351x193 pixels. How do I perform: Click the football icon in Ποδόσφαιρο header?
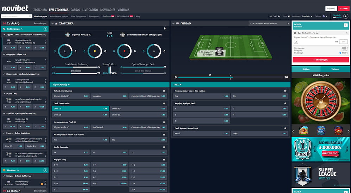click(x=4, y=29)
